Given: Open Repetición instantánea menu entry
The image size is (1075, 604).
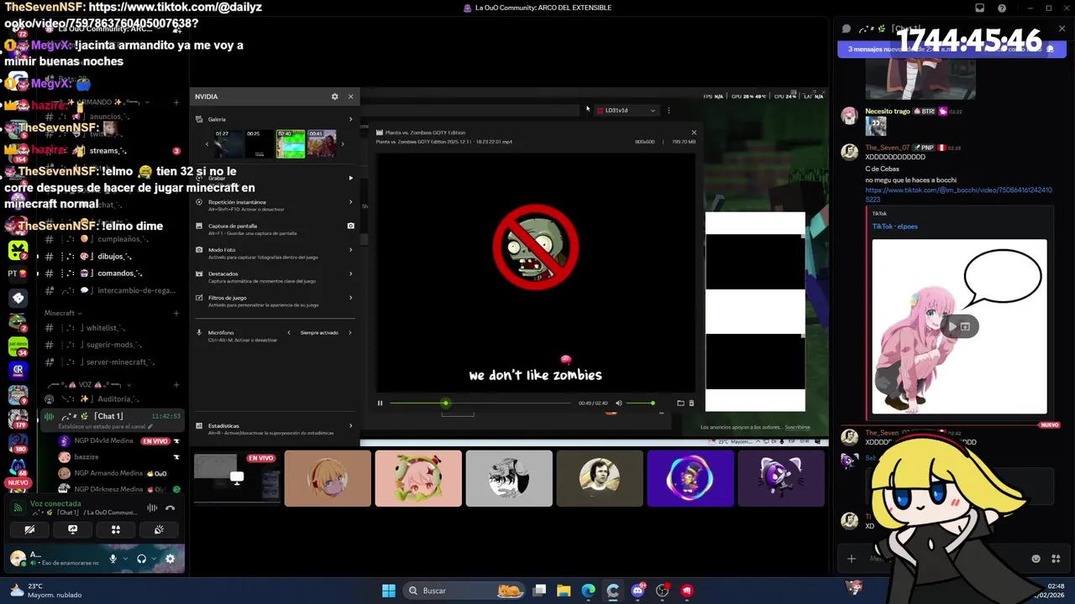Looking at the screenshot, I should [275, 206].
